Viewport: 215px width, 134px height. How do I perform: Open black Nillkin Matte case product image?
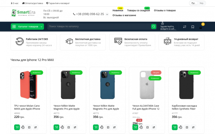coord(68,85)
